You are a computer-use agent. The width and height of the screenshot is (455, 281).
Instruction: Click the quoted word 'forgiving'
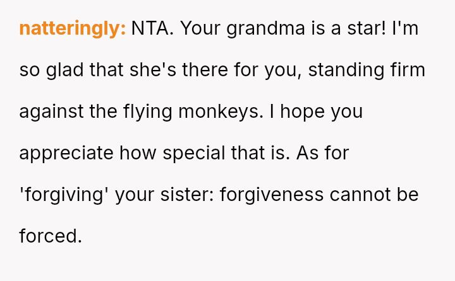click(x=64, y=195)
